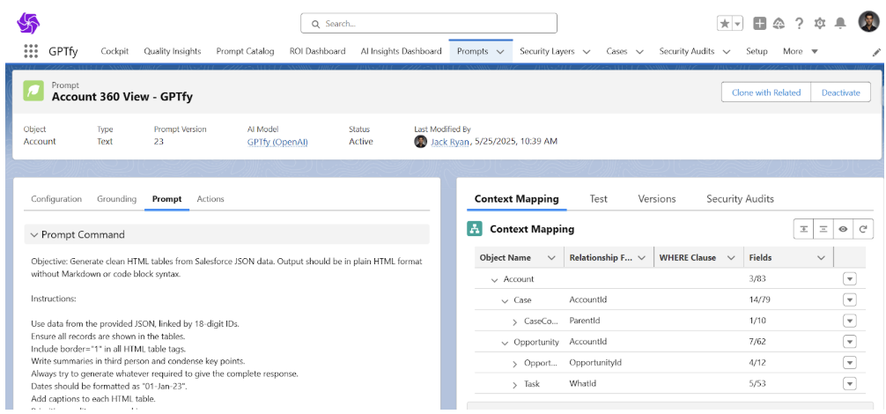The width and height of the screenshot is (886, 414).
Task: Open the ParentId row action menu
Action: 849,321
